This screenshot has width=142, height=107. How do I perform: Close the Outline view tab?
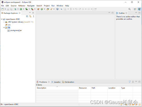(x=126, y=13)
